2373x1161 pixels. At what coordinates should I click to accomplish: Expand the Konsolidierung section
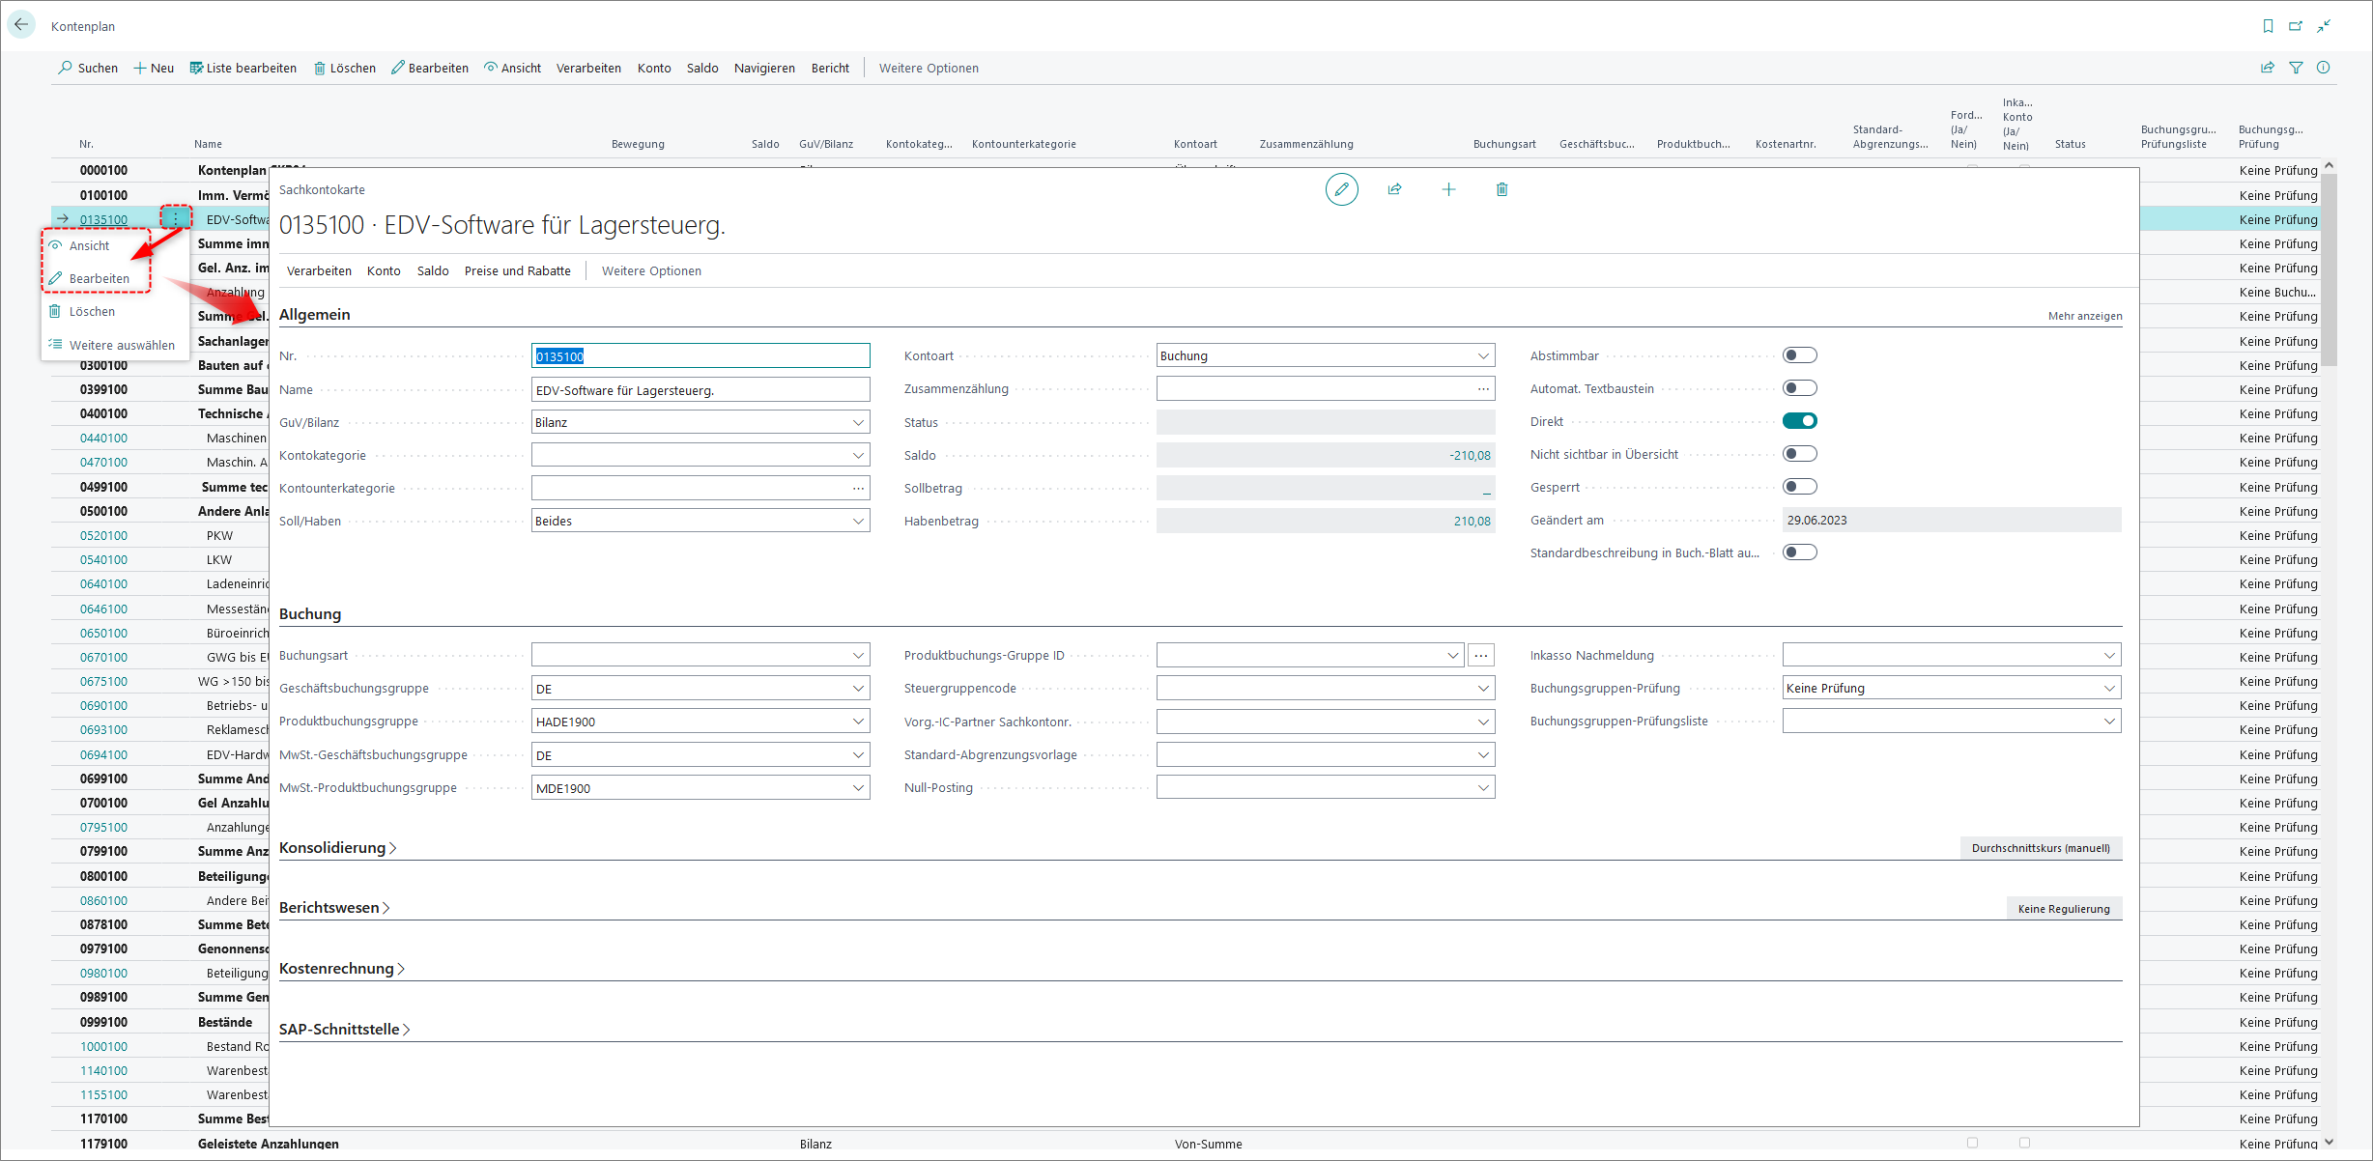[337, 848]
